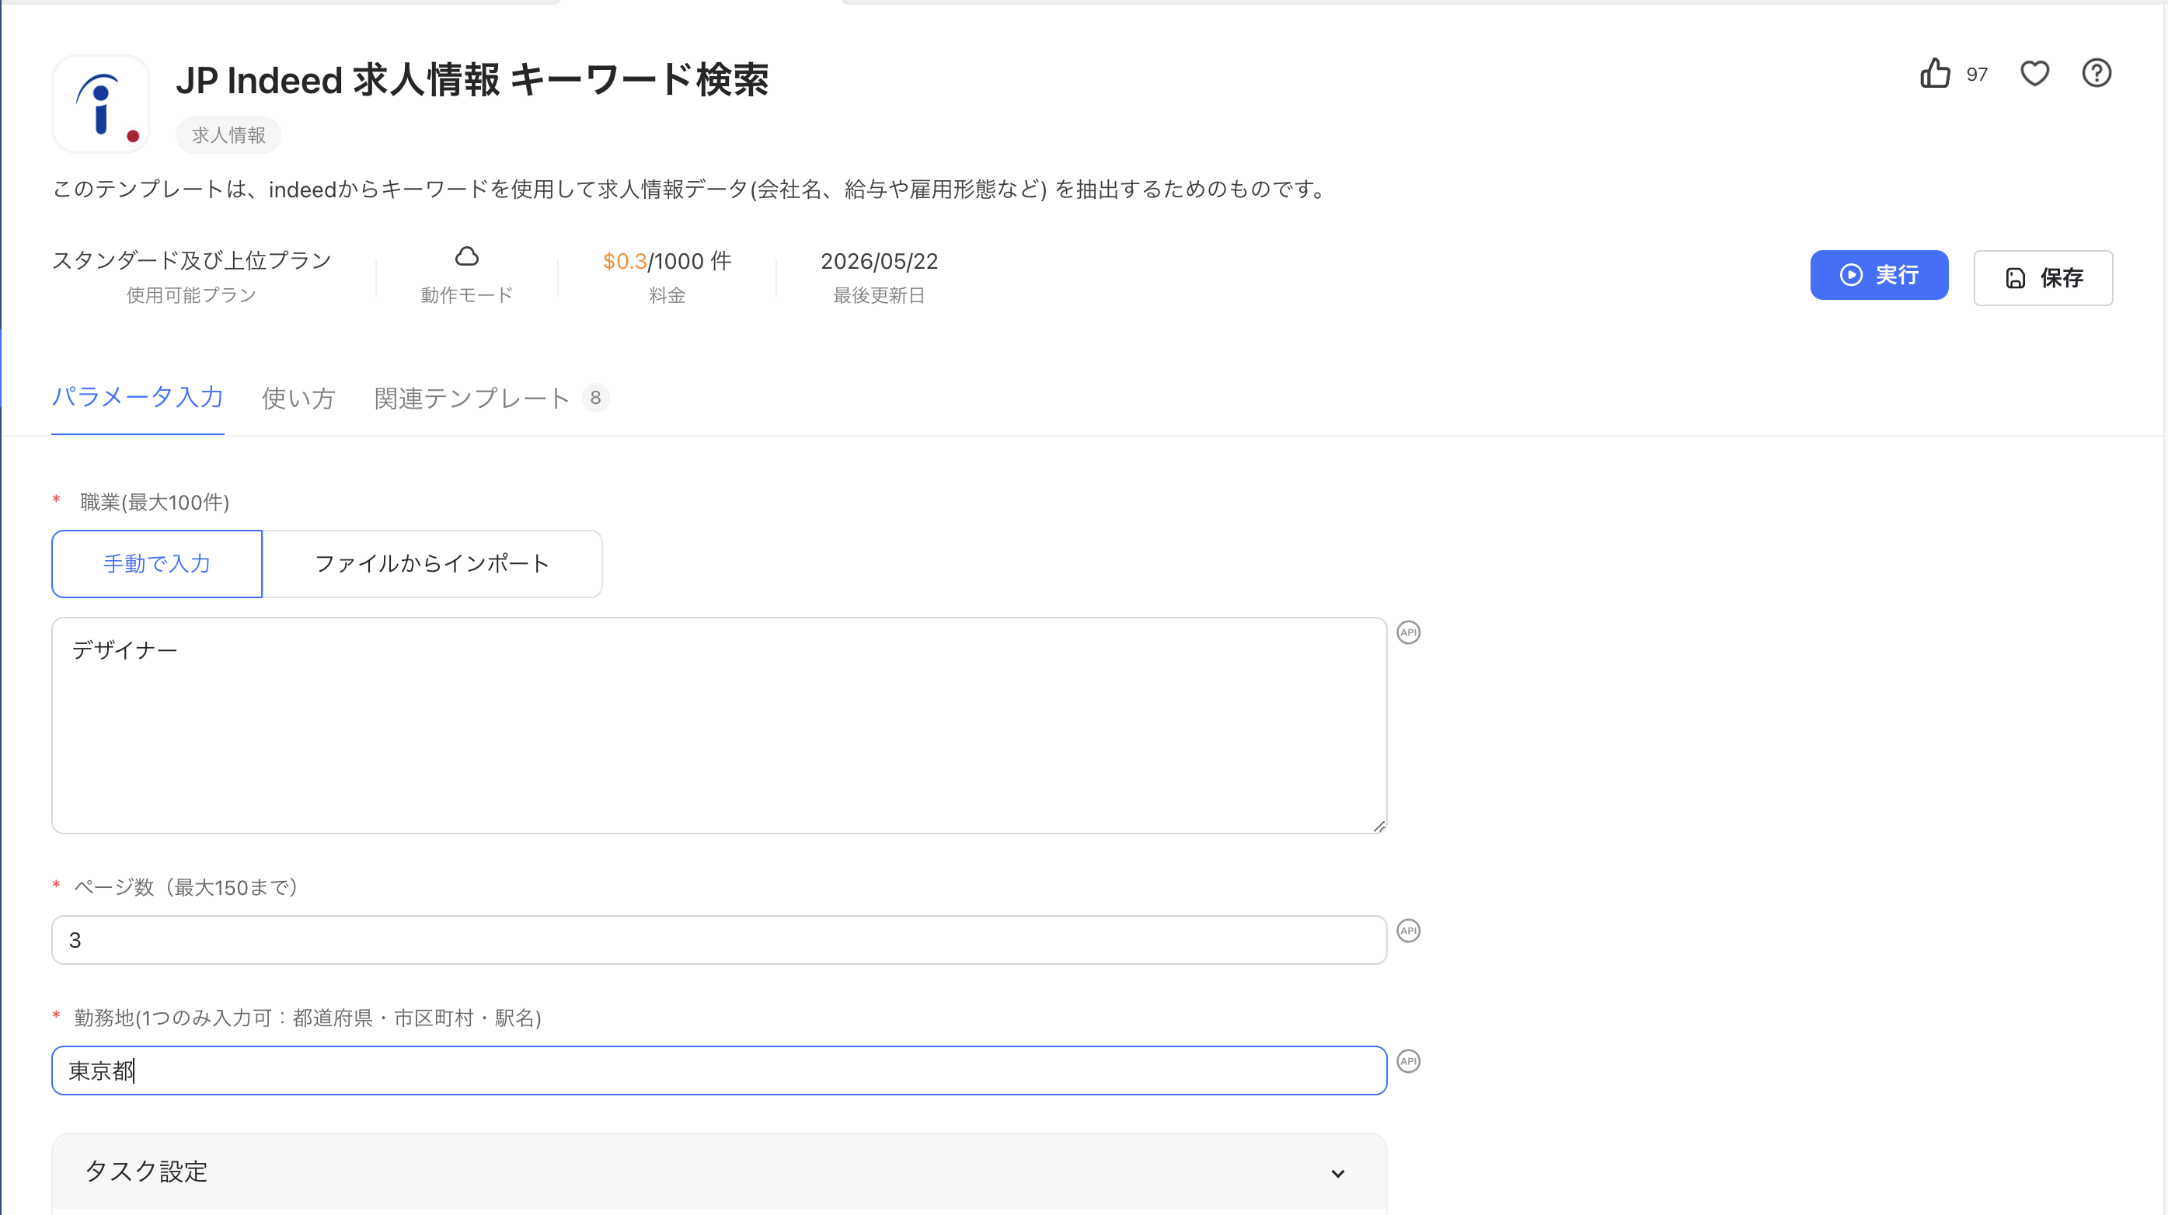Add template to favorites with heart icon
The height and width of the screenshot is (1215, 2168).
pyautogui.click(x=2034, y=73)
